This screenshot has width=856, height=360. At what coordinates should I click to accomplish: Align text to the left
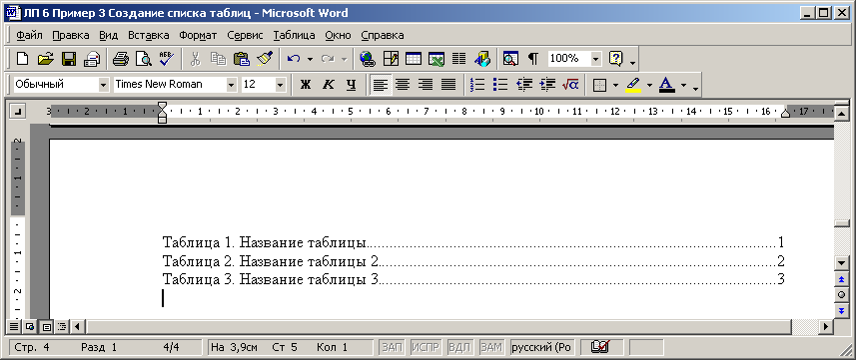click(381, 85)
